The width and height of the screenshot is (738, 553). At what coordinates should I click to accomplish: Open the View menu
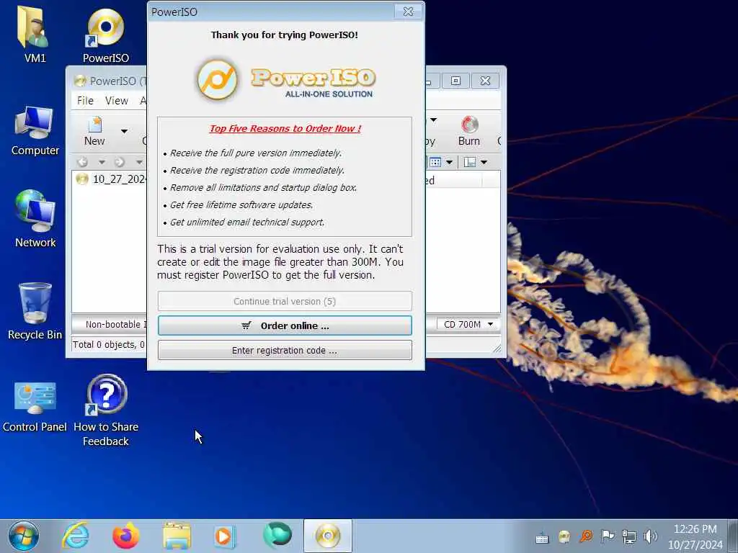117,101
